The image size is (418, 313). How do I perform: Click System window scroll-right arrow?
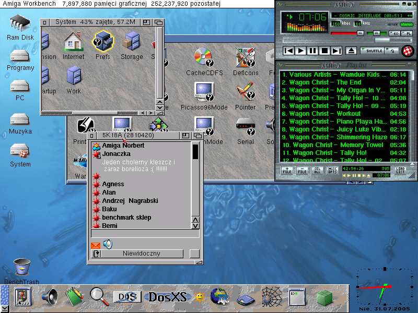pos(151,113)
